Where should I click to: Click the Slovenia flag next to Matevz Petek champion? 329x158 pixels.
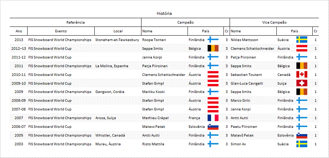(x=213, y=127)
